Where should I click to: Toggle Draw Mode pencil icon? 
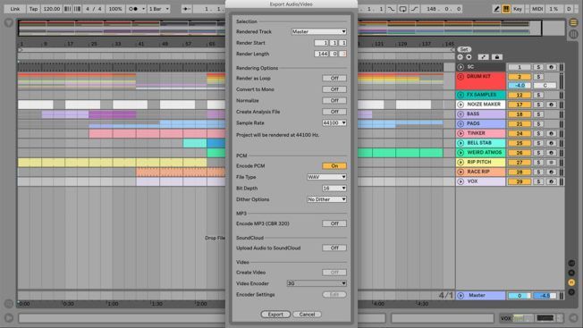pos(496,9)
